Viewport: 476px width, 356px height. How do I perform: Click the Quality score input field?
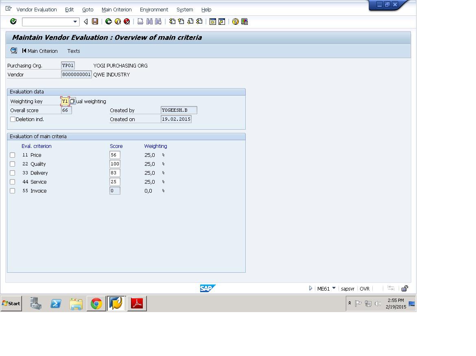click(115, 164)
